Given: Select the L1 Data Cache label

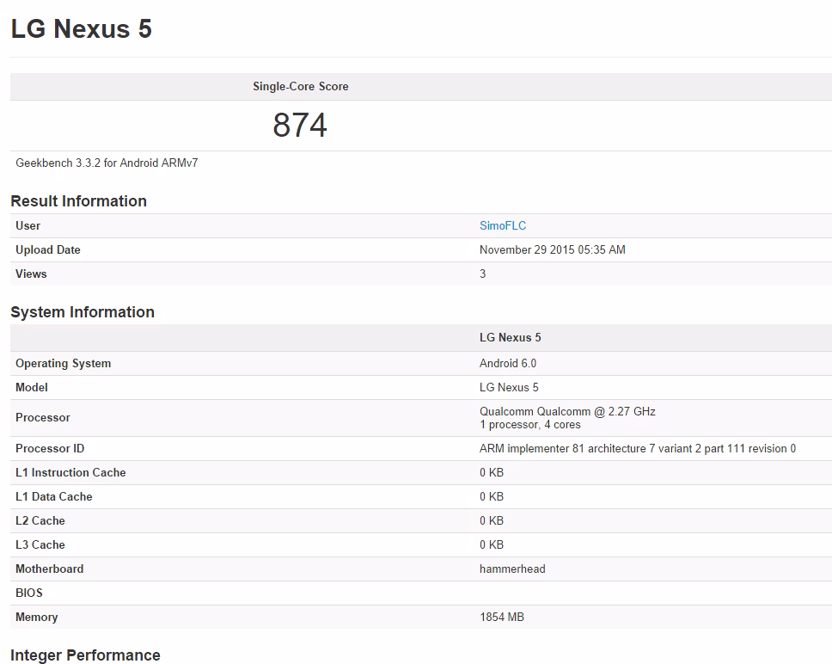Looking at the screenshot, I should 53,497.
